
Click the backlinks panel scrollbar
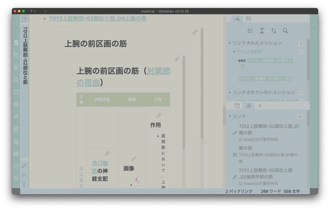pos(308,59)
